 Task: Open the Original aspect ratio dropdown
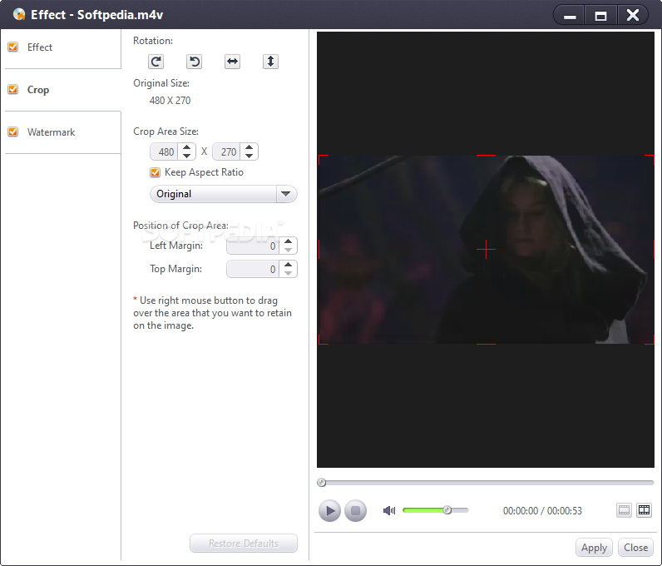point(224,194)
